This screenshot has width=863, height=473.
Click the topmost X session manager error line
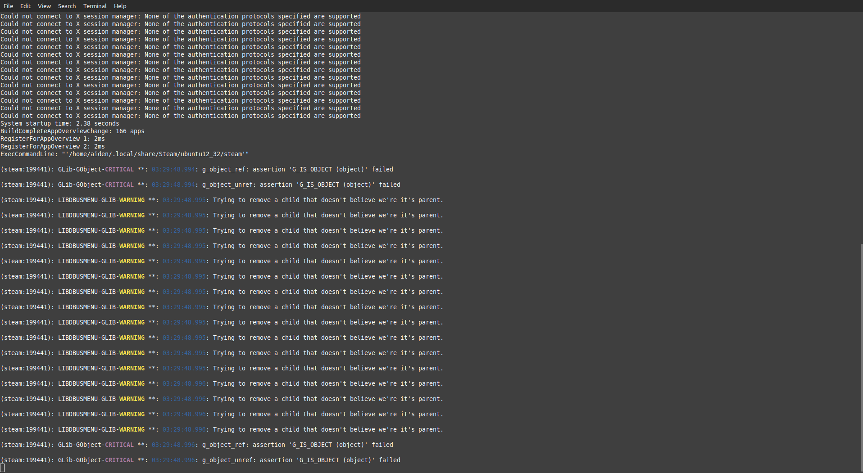pyautogui.click(x=180, y=16)
